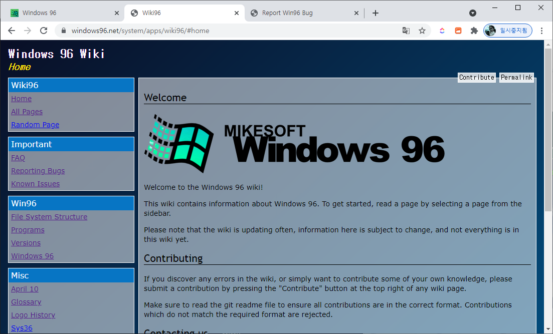553x334 pixels.
Task: Open the Known Issues link
Action: point(35,184)
